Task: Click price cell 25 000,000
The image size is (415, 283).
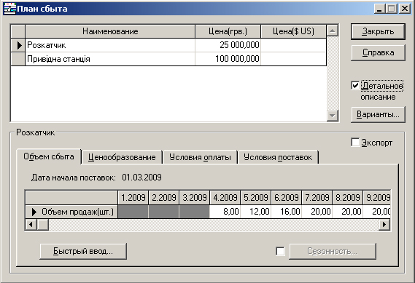Action: click(x=228, y=45)
